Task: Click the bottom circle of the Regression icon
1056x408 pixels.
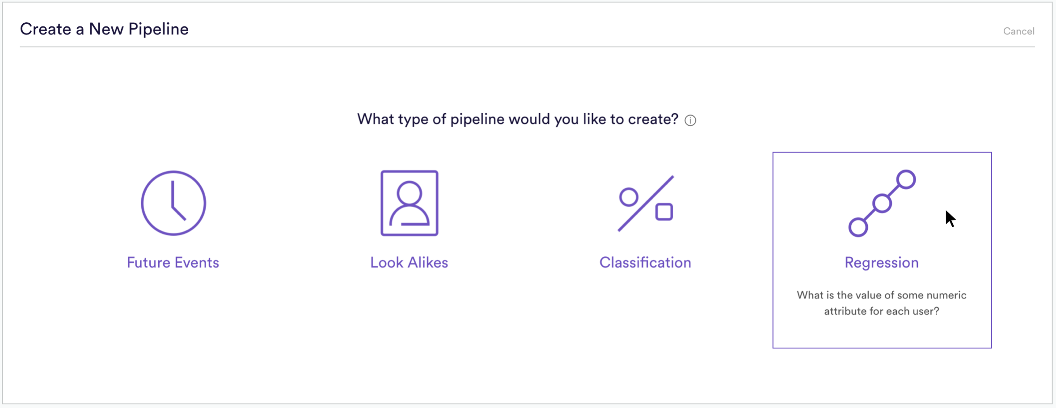Action: coord(858,227)
